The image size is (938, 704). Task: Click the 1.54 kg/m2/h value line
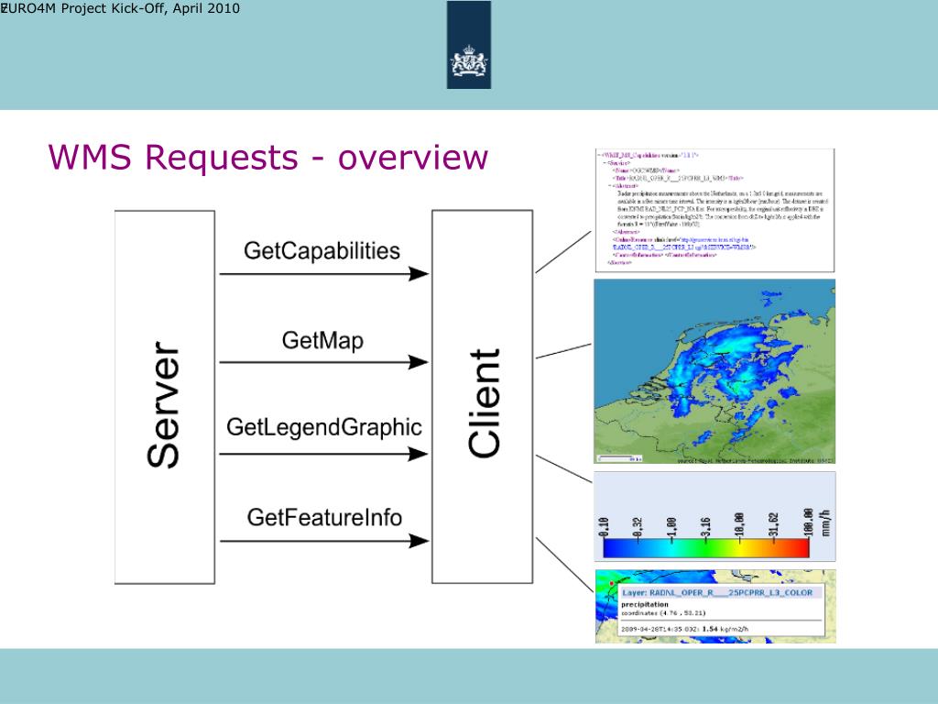tap(684, 629)
